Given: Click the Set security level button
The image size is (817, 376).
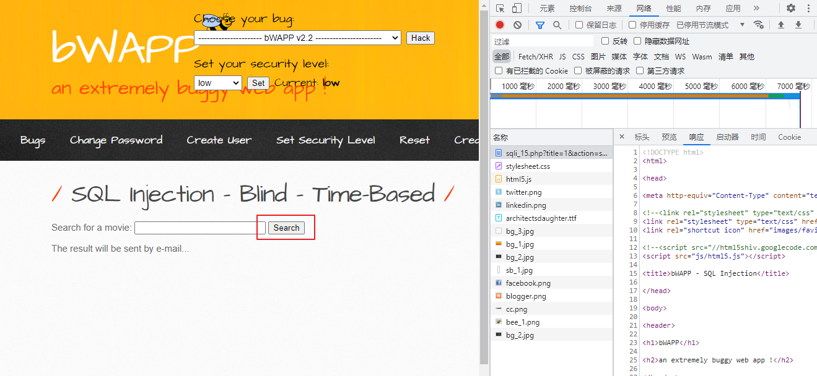Looking at the screenshot, I should tap(258, 83).
